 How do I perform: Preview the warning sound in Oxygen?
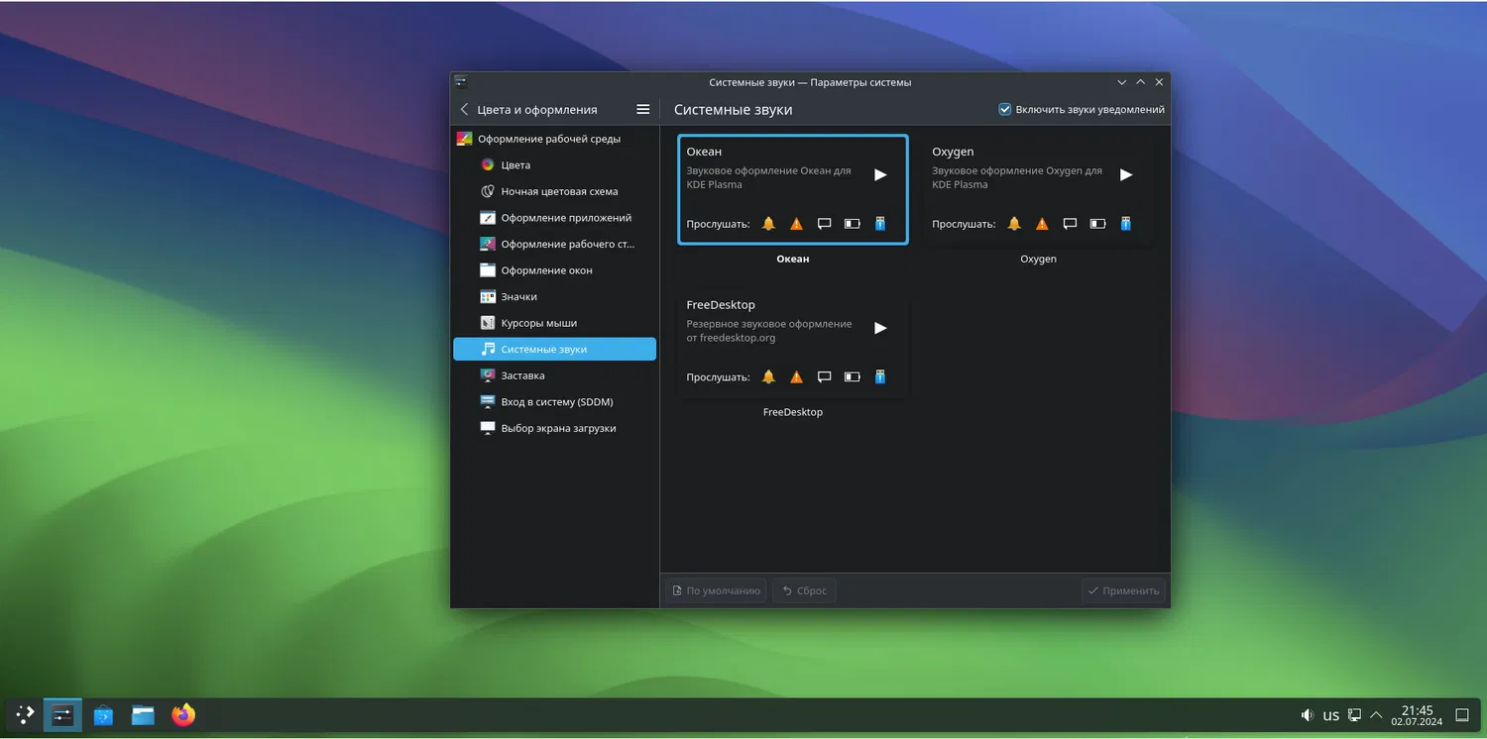pyautogui.click(x=1042, y=224)
